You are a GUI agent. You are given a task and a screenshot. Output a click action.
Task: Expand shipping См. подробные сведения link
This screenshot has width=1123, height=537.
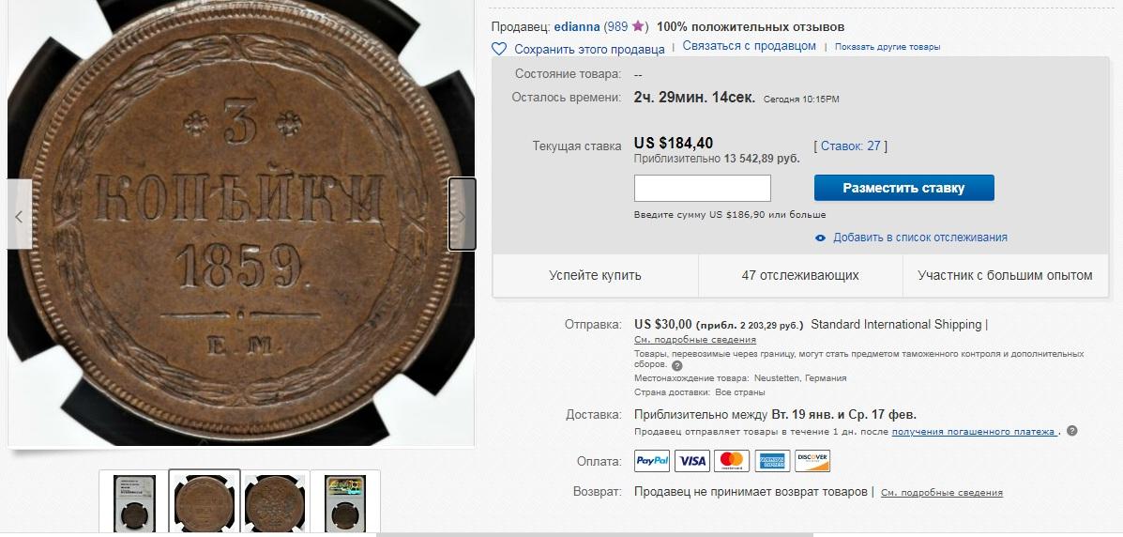(x=695, y=340)
